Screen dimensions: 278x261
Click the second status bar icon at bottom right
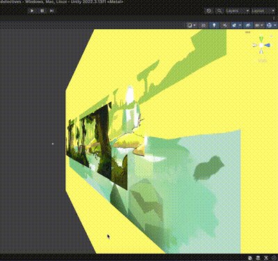[258, 258]
